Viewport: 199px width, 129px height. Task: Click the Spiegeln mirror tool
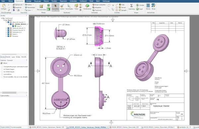pyautogui.click(x=123, y=10)
